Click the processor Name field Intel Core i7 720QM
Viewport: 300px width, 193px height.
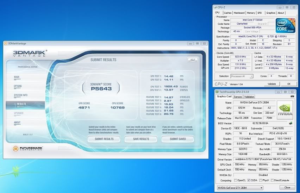pyautogui.click(x=252, y=20)
